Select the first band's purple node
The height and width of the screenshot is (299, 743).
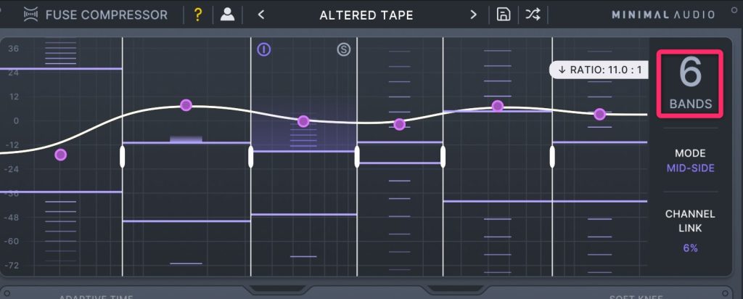(x=61, y=155)
